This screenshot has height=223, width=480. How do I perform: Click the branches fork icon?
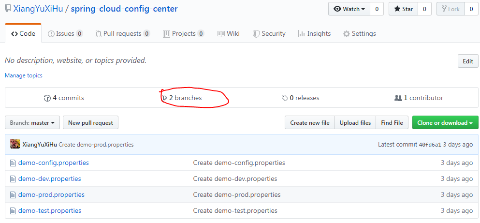point(165,98)
